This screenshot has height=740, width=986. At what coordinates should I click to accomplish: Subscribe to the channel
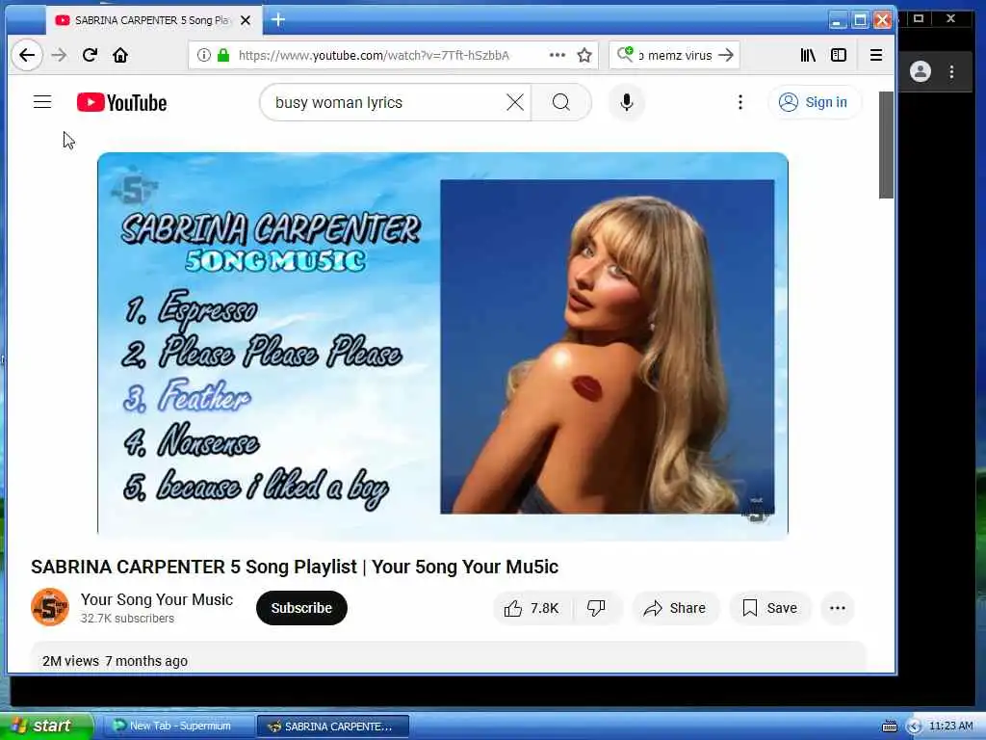point(301,608)
